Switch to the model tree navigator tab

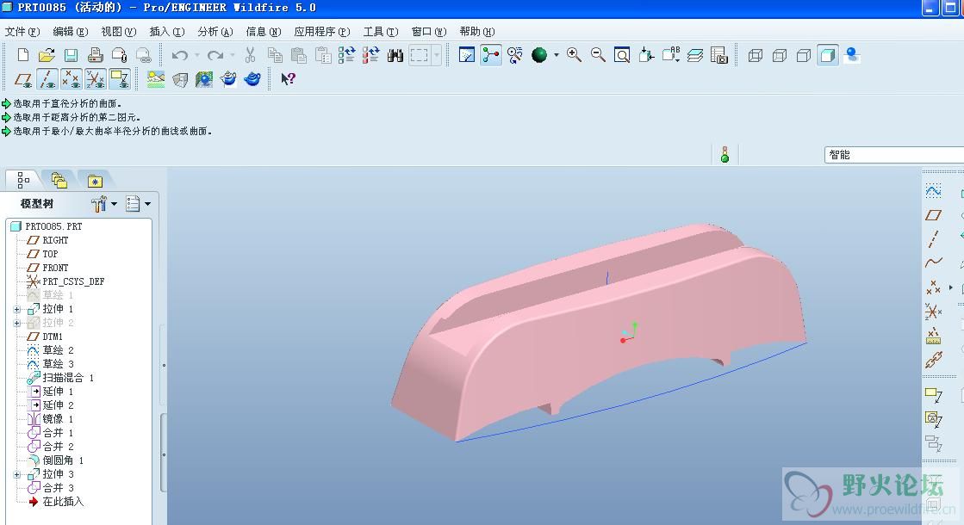(23, 180)
